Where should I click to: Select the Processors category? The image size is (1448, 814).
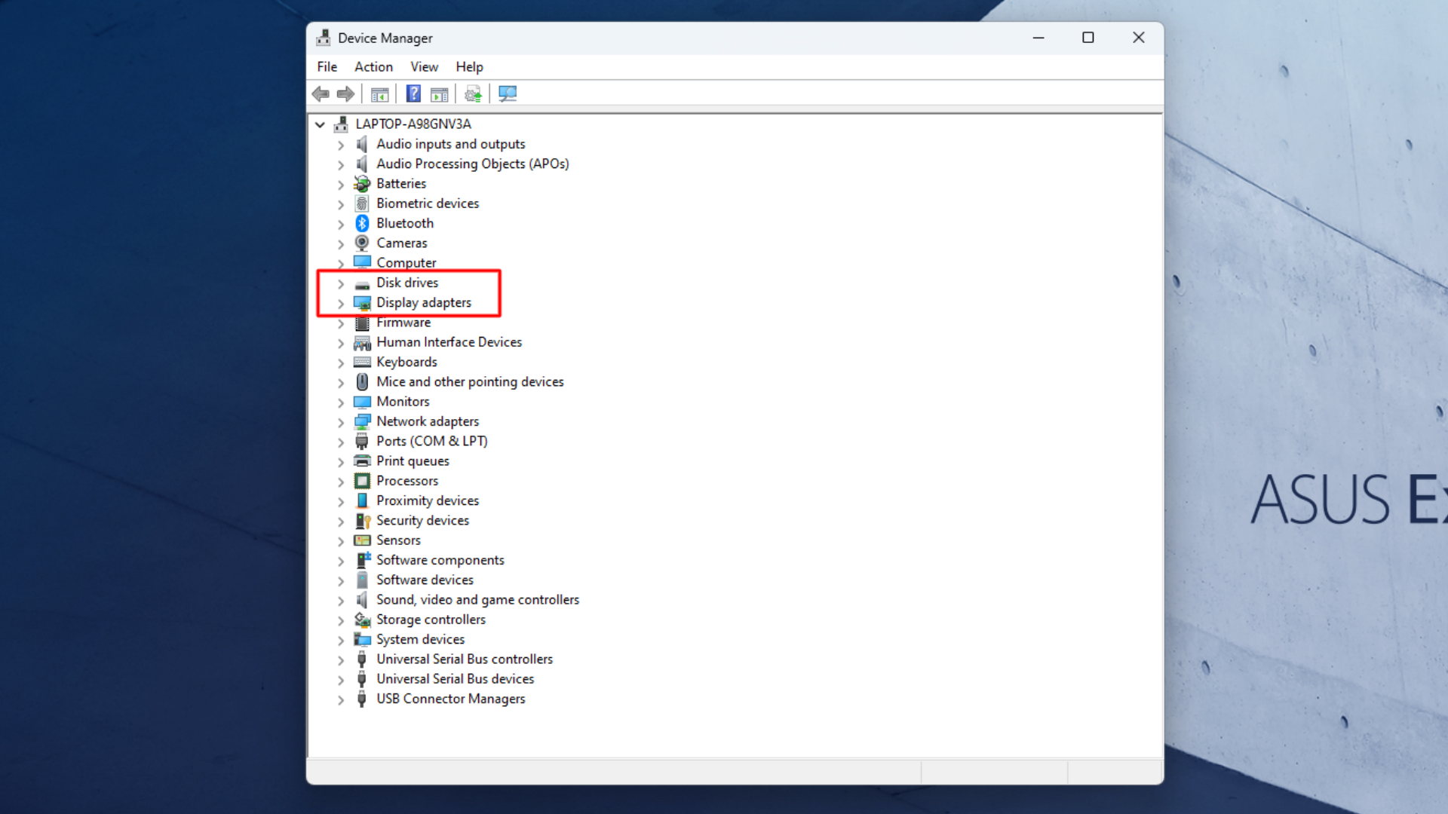[406, 480]
